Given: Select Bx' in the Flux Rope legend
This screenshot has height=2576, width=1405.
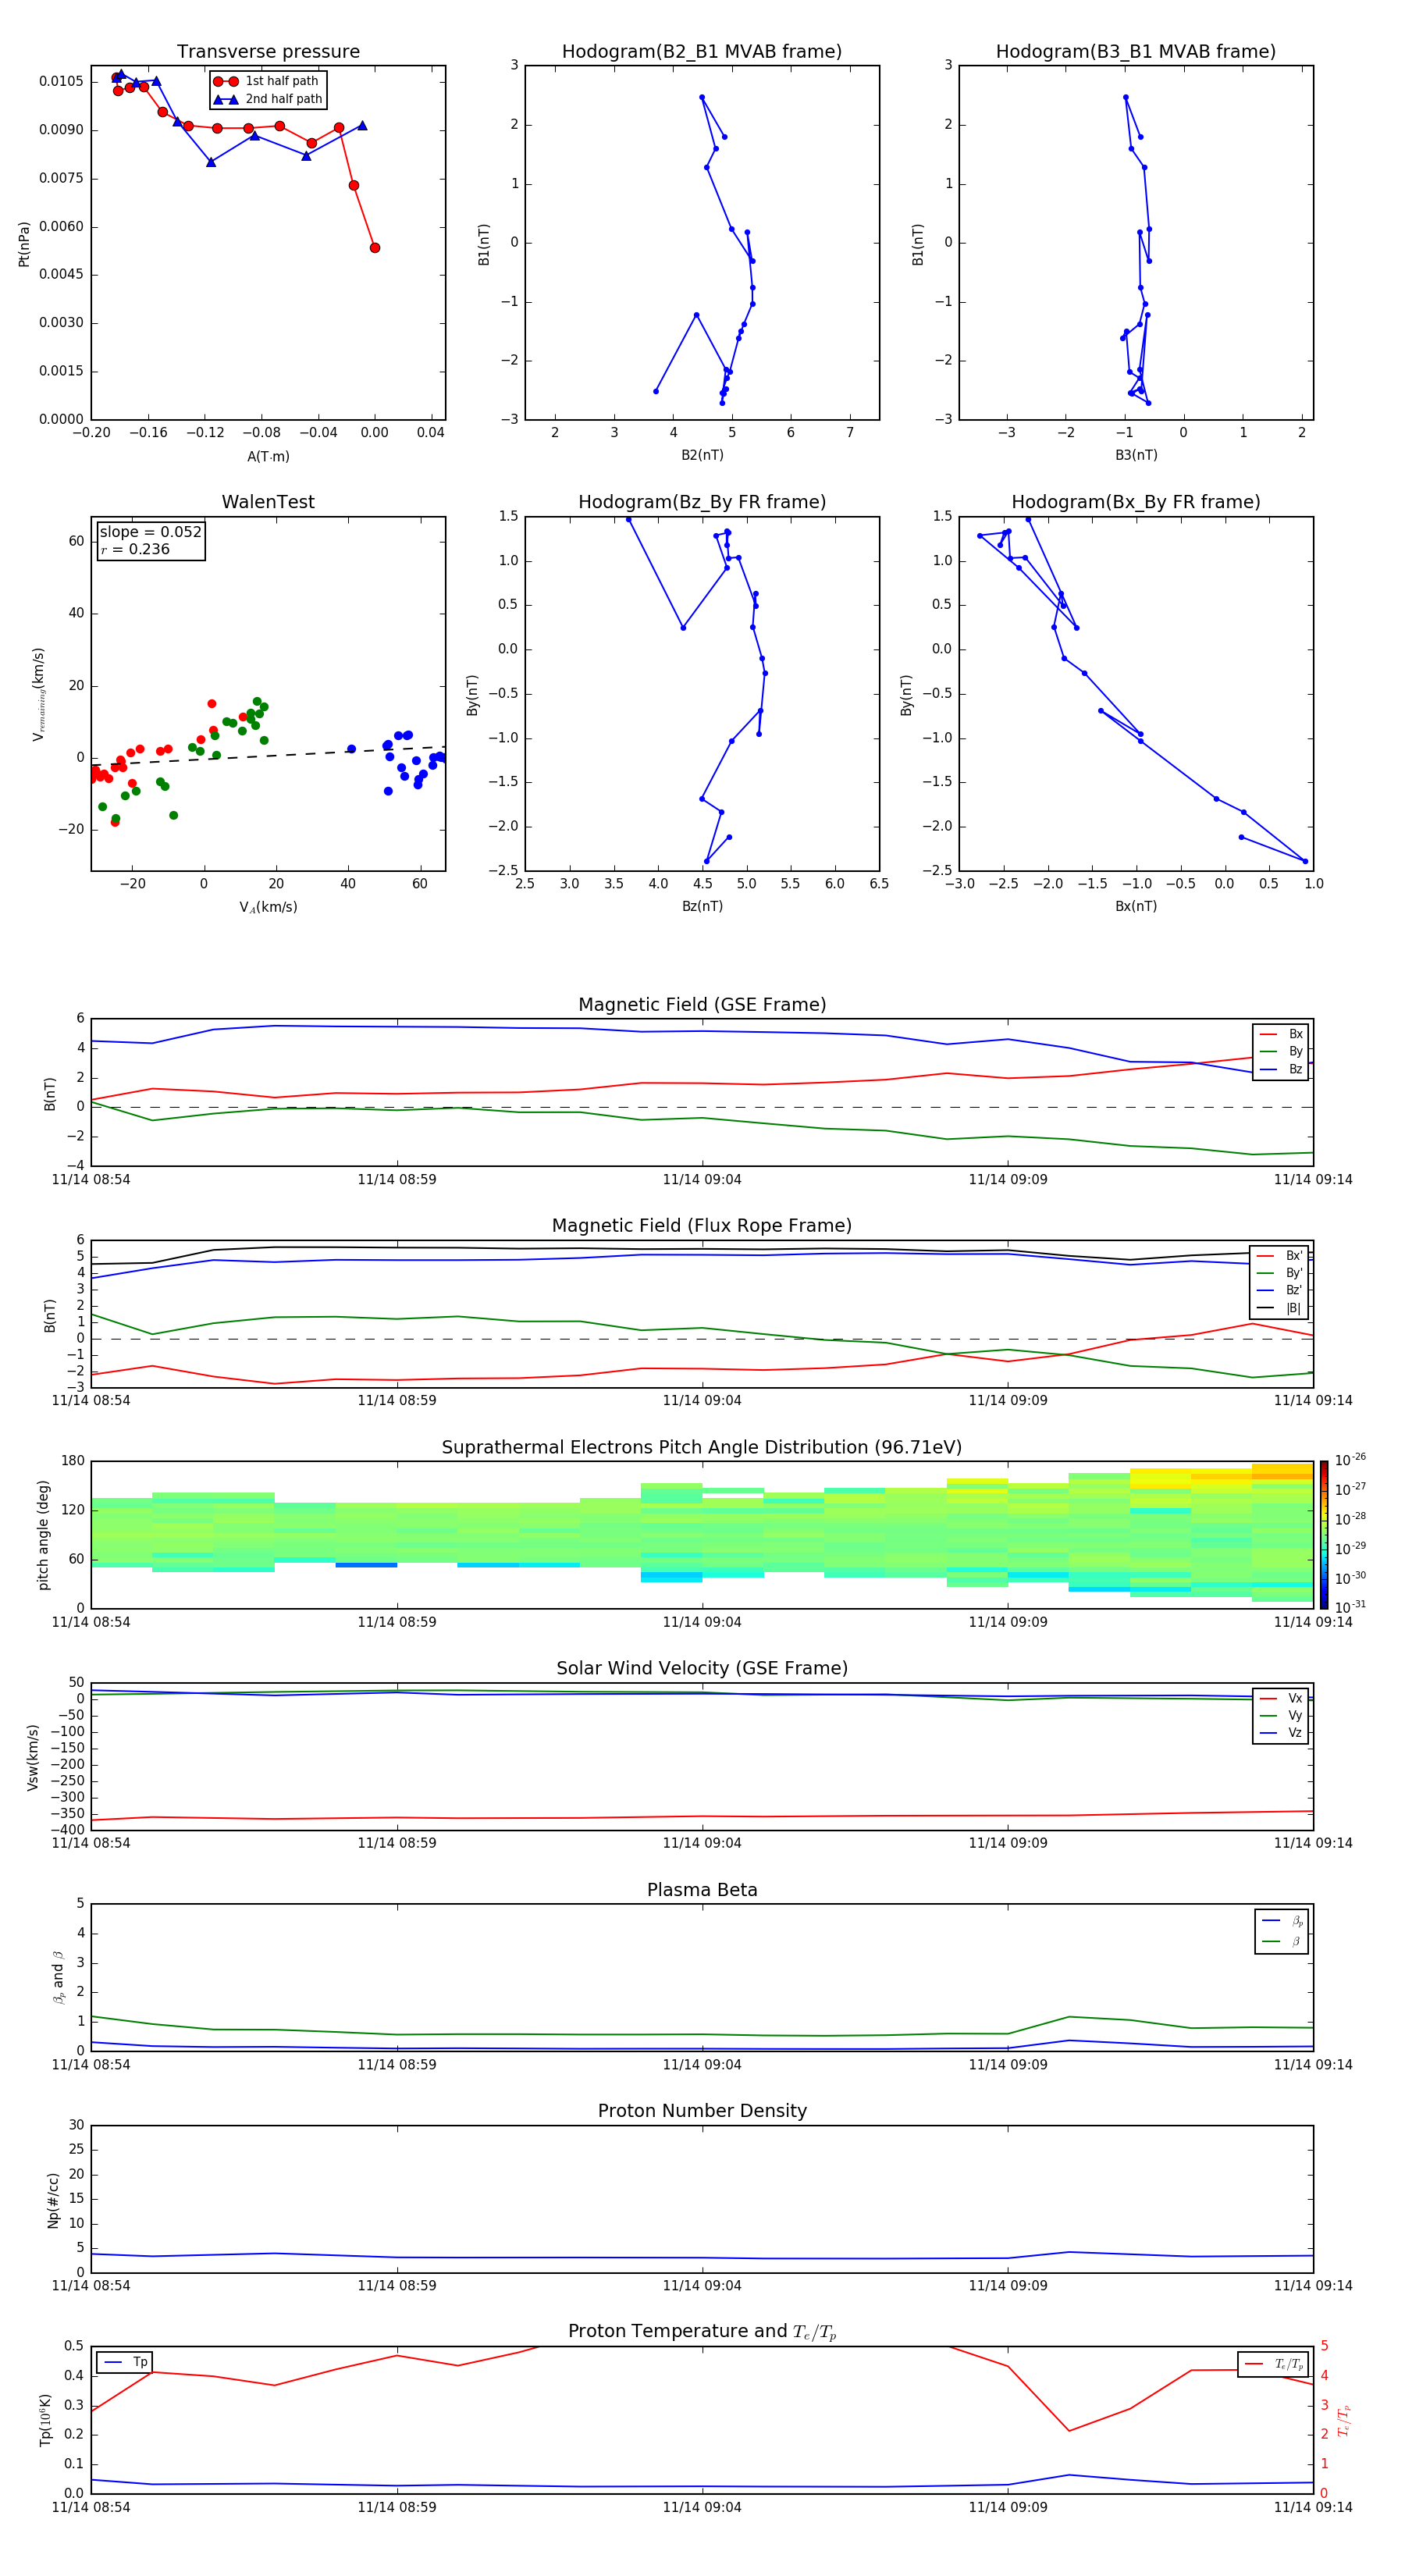Looking at the screenshot, I should pos(1280,1256).
